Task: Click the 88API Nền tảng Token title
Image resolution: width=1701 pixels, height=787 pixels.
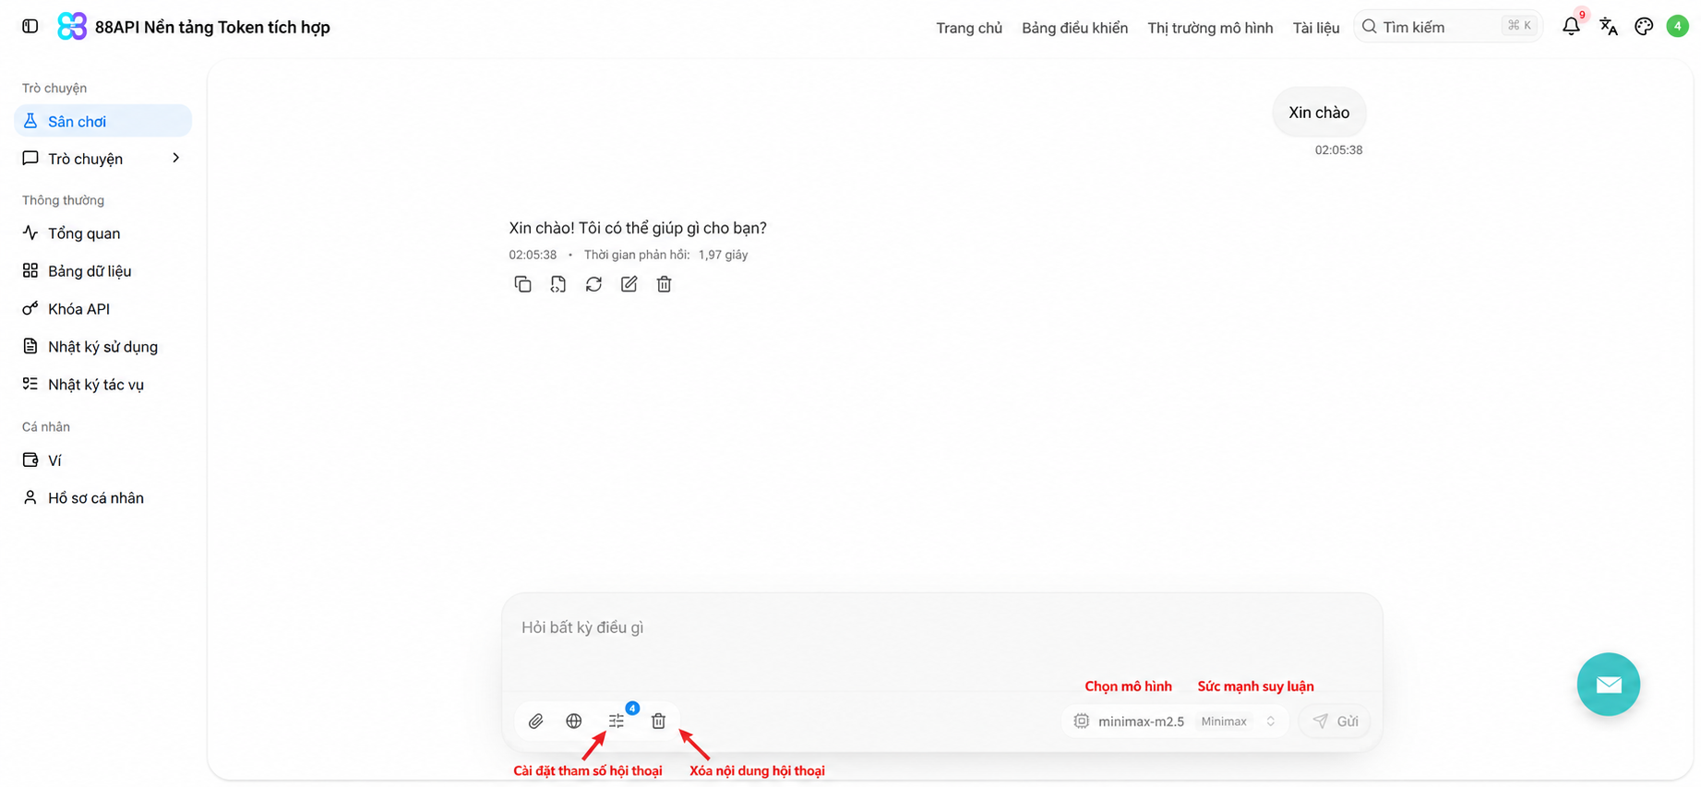Action: click(x=212, y=27)
